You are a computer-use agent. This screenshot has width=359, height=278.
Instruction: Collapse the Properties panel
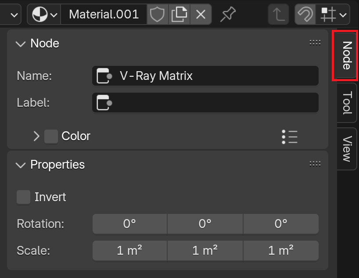(x=21, y=165)
